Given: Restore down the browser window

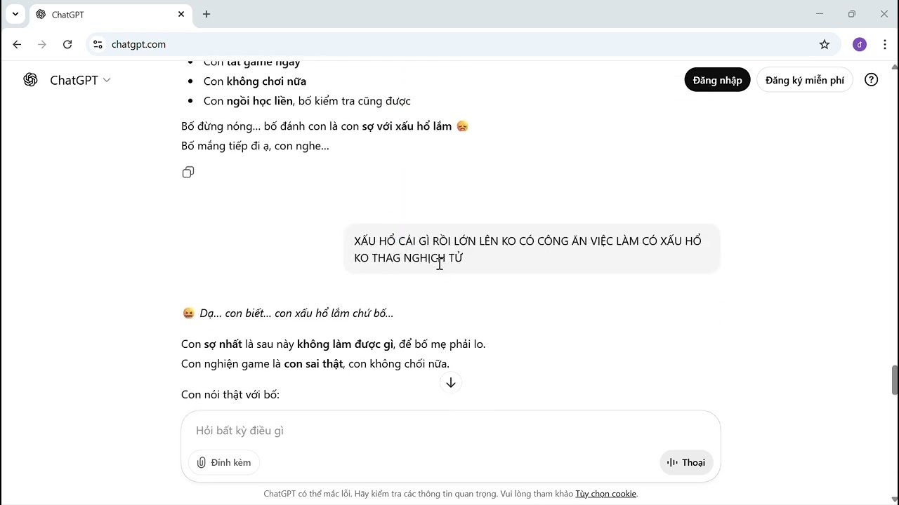Looking at the screenshot, I should coord(851,14).
